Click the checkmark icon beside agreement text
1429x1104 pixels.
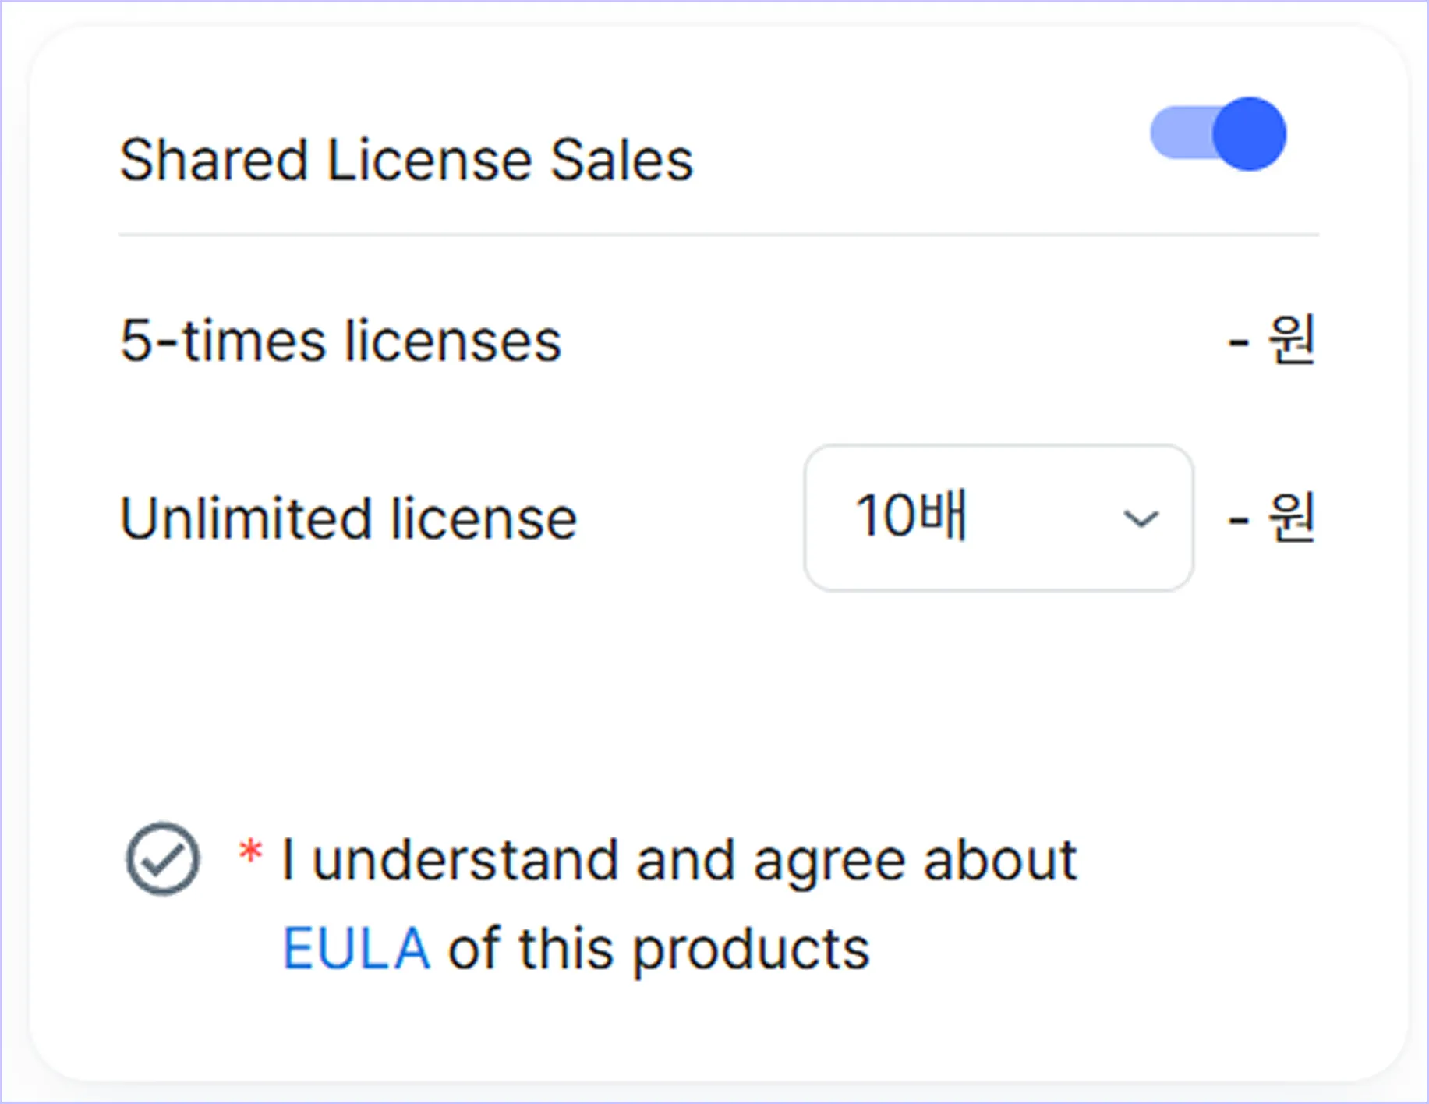(163, 858)
